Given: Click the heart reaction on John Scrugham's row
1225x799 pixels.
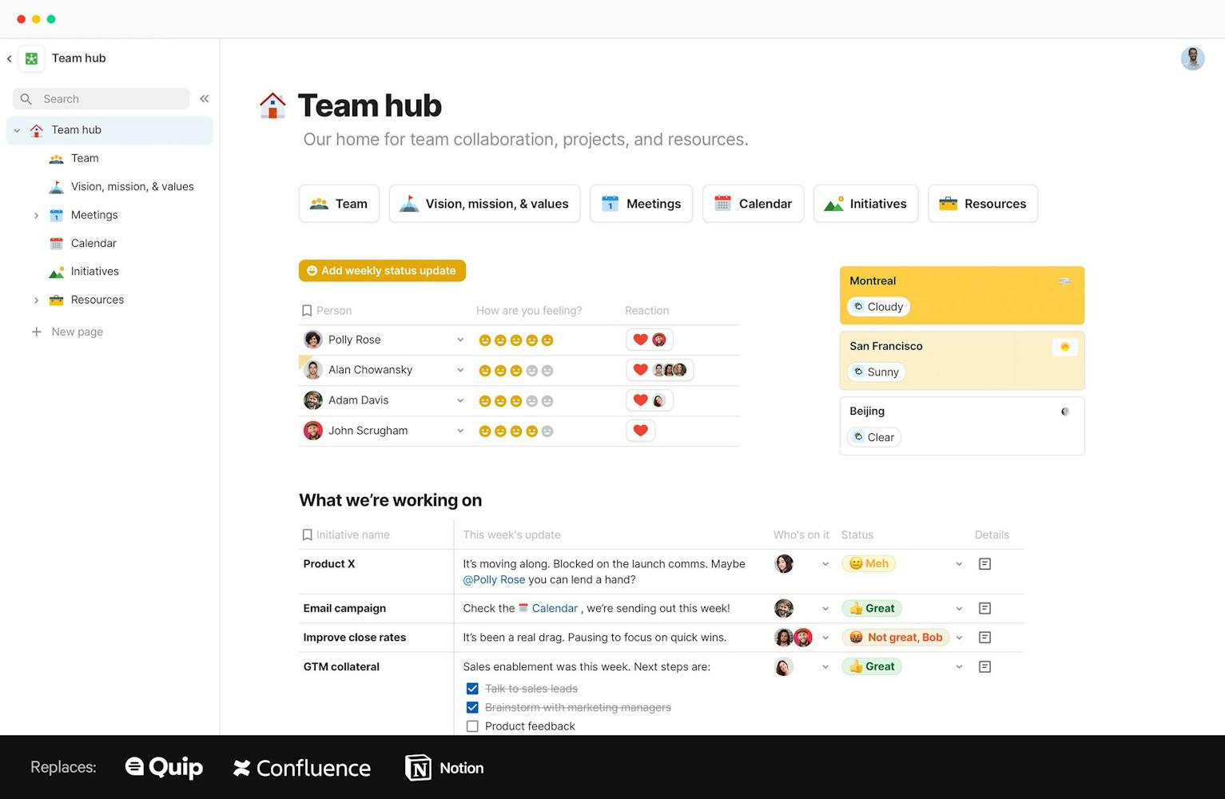Looking at the screenshot, I should tap(640, 430).
